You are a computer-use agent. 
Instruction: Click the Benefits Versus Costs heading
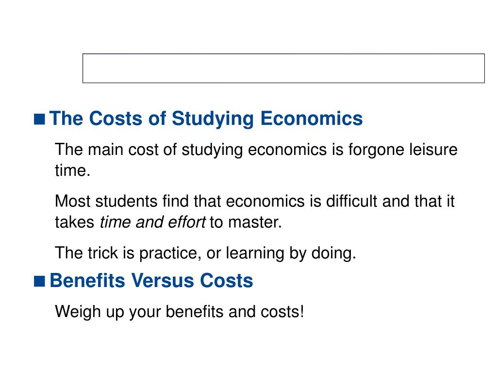click(x=151, y=281)
